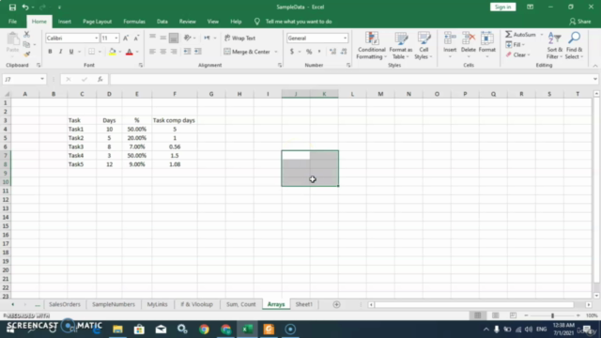The height and width of the screenshot is (338, 601).
Task: Open Excel from the Windows taskbar
Action: pos(247,329)
